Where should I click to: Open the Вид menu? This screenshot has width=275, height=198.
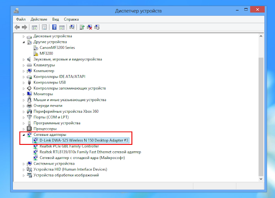[x=55, y=19]
